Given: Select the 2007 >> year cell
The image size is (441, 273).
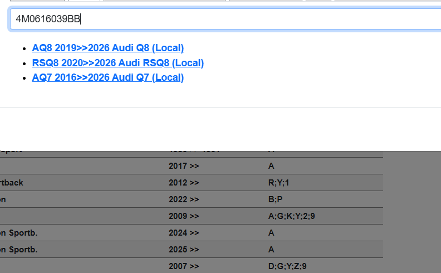Looking at the screenshot, I should pos(183,266).
